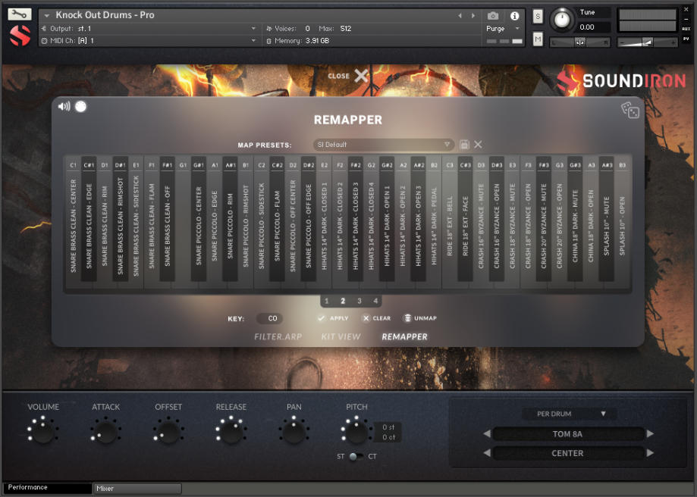
Task: Apply the key remapping
Action: click(x=334, y=318)
